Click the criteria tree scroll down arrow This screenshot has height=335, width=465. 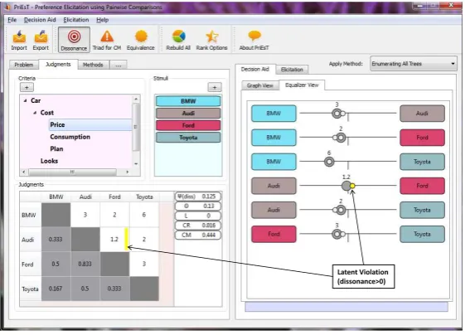136,164
